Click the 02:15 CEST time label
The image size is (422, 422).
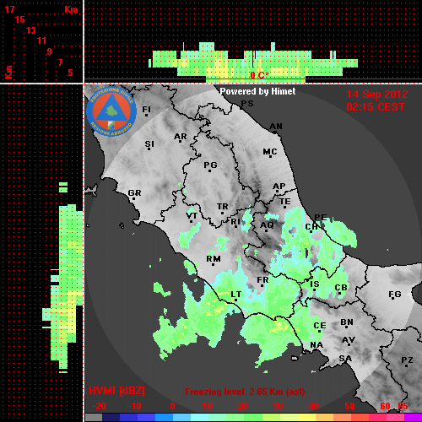(376, 107)
